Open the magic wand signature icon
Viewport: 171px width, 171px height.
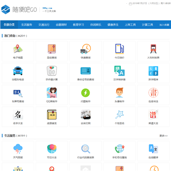(x=120, y=114)
